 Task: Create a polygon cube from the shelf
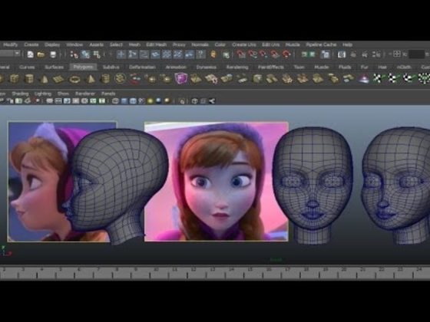[x=15, y=79]
